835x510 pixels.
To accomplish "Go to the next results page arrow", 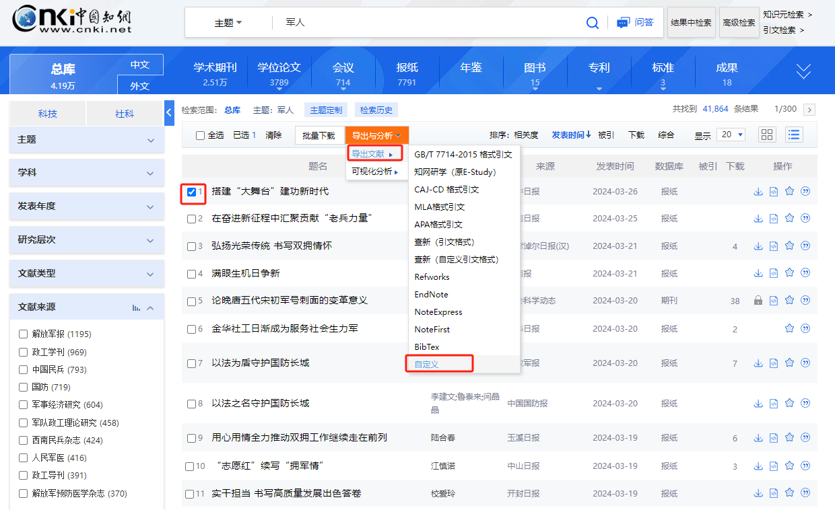I will tap(809, 110).
